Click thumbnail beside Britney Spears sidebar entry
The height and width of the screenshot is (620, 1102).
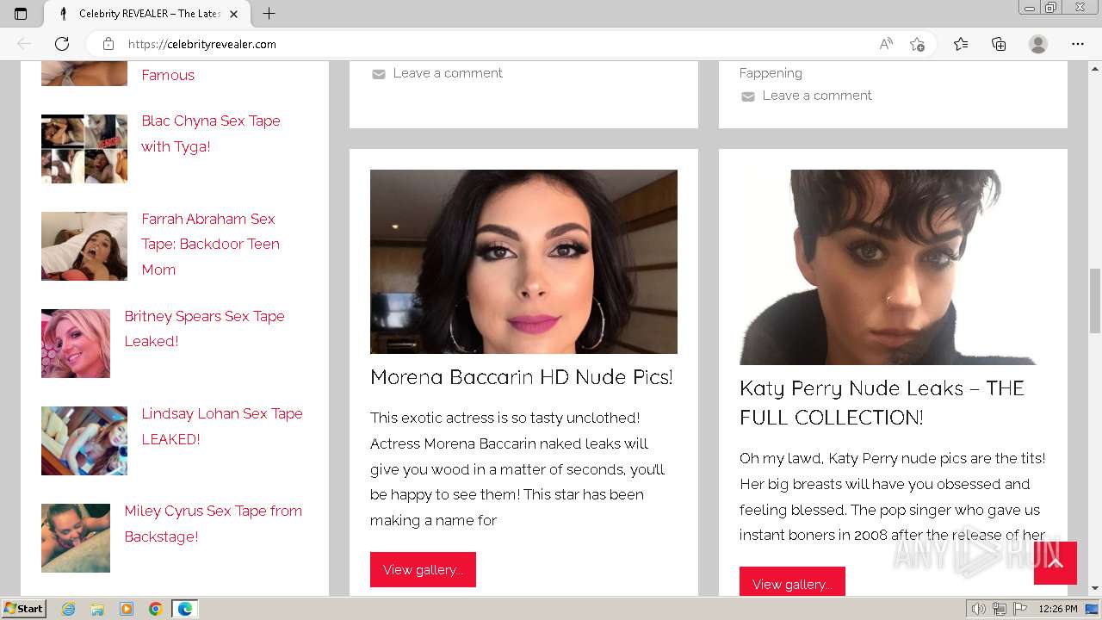click(x=76, y=343)
